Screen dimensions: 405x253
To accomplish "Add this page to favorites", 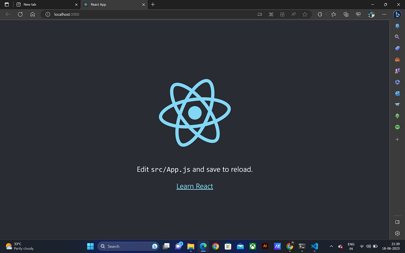I will 305,14.
